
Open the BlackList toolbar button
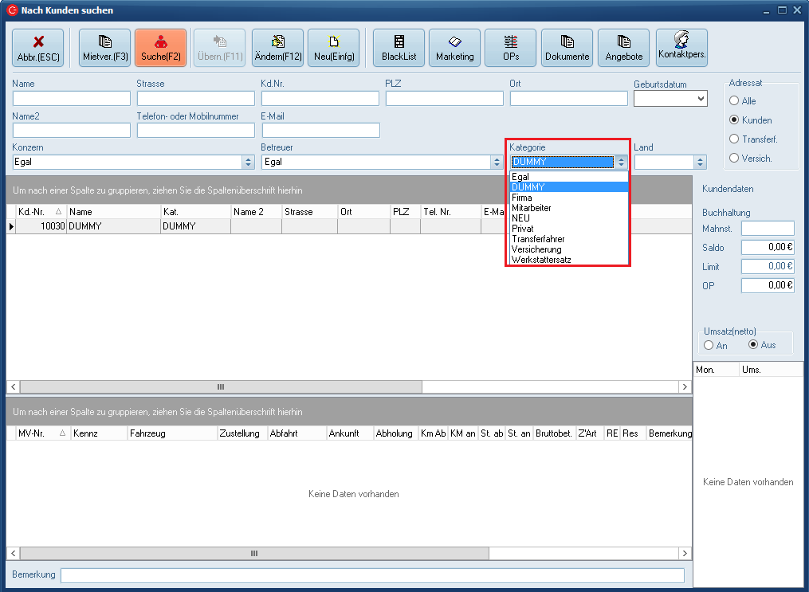399,48
